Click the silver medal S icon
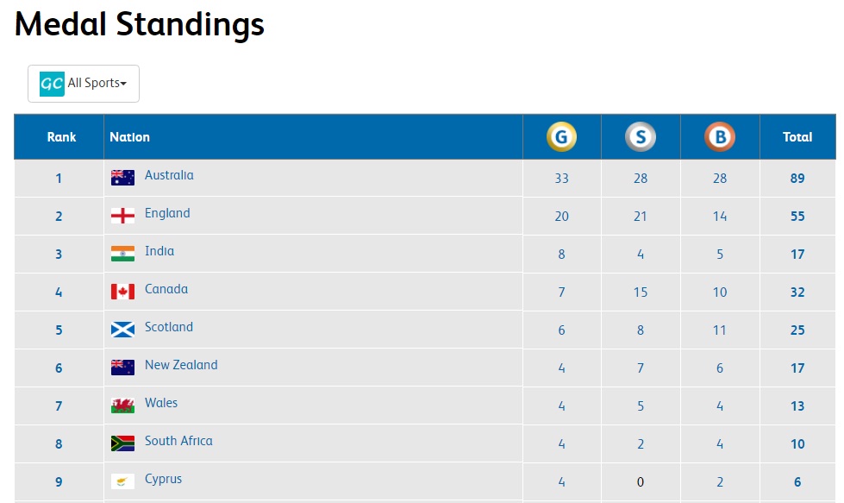Viewport: 844px width, 503px height. 641,137
